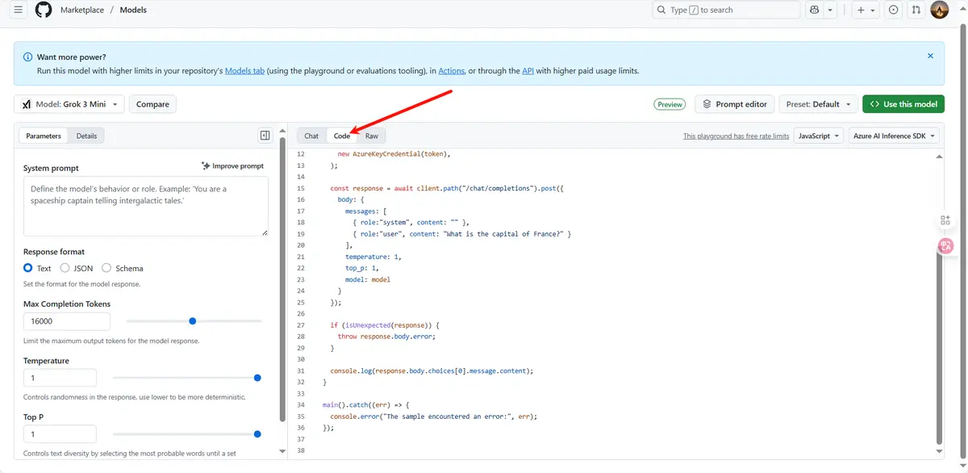Open free rate limits info link
This screenshot has width=968, height=473.
pos(736,136)
